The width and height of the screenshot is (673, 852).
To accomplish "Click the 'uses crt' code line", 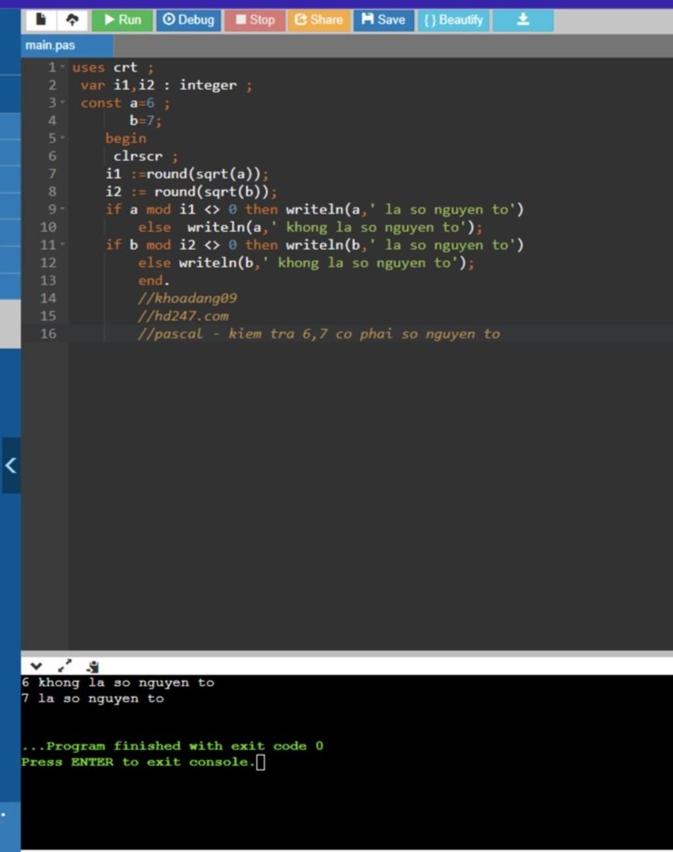I will [x=112, y=68].
